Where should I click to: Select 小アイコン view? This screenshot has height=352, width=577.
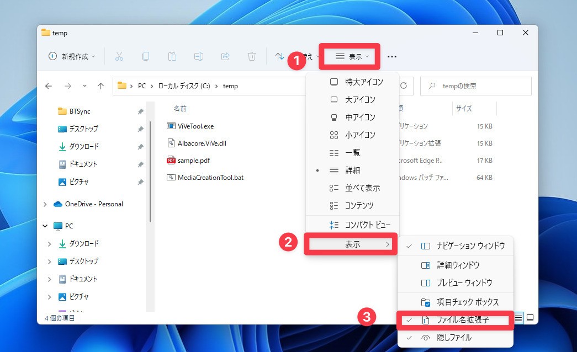pyautogui.click(x=352, y=135)
